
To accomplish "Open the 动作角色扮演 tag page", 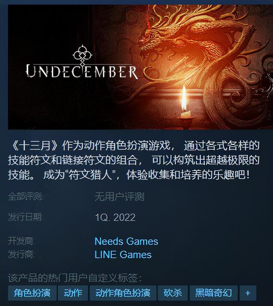I will tap(123, 293).
